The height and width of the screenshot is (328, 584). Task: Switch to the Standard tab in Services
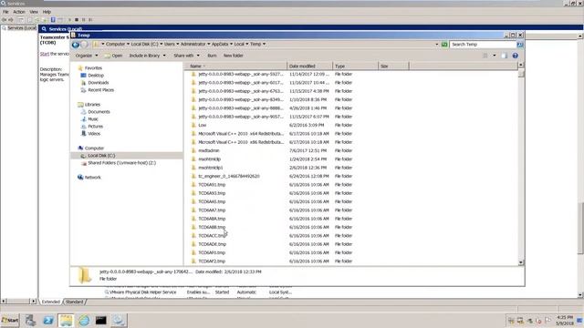pos(74,302)
